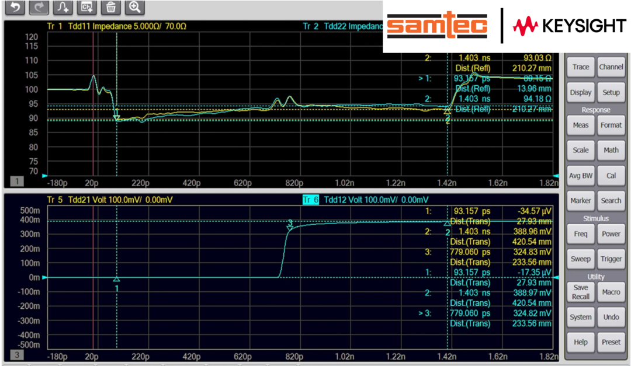Click the Response section heading
Screen dimensions: 631x366
(595, 110)
